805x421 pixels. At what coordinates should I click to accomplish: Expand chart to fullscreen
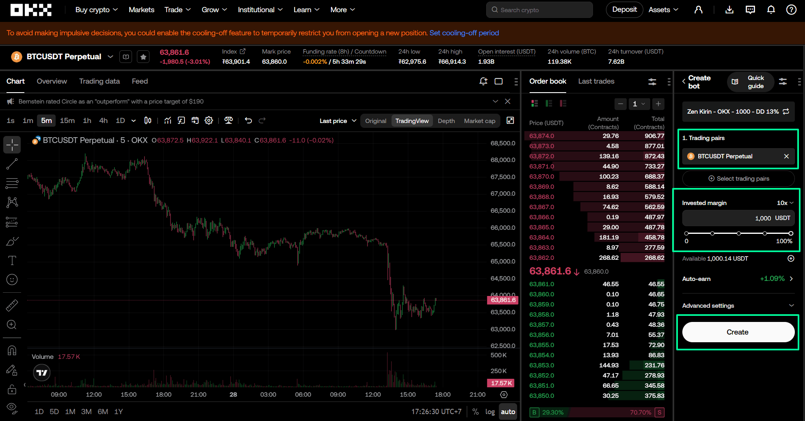[x=510, y=121]
